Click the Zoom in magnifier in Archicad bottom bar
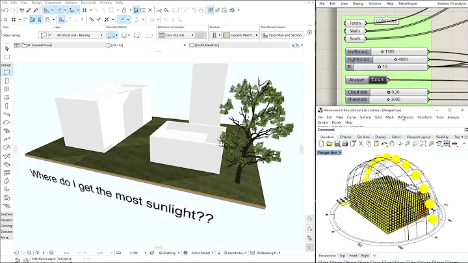Image resolution: width=468 pixels, height=263 pixels. click(29, 253)
